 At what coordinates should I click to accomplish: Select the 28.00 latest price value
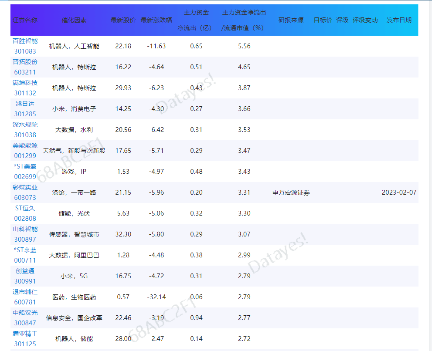coord(123,339)
